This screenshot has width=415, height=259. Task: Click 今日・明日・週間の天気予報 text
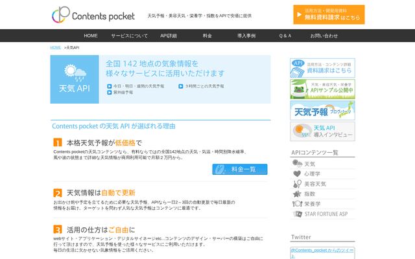click(x=139, y=86)
